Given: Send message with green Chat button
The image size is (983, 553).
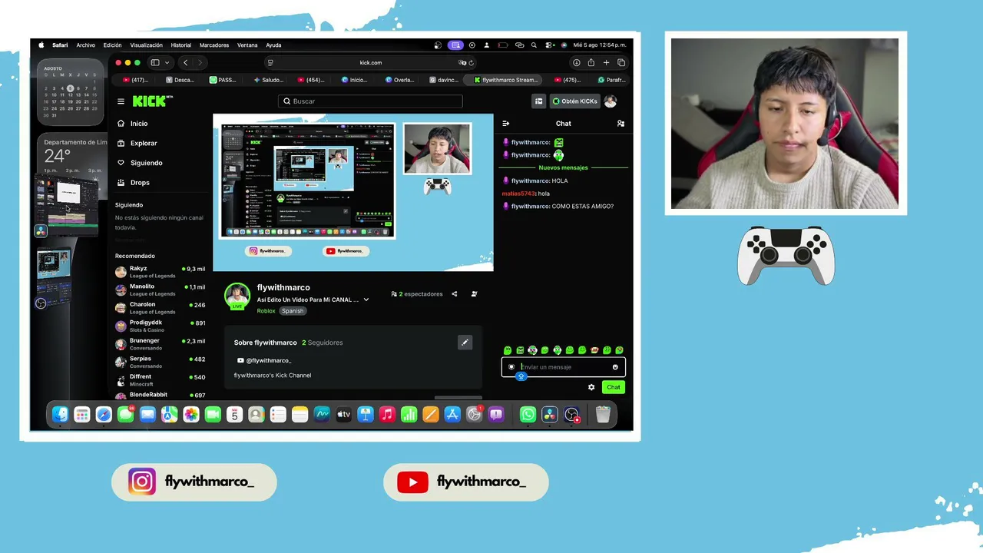Looking at the screenshot, I should pos(614,387).
